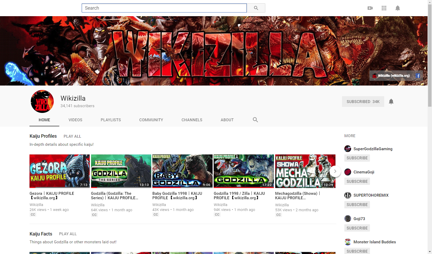
Task: Switch to the CHANNELS tab
Action: click(x=192, y=120)
